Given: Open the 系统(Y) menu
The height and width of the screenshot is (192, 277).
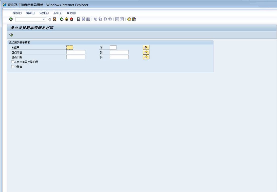Looking at the screenshot, I should [x=58, y=13].
